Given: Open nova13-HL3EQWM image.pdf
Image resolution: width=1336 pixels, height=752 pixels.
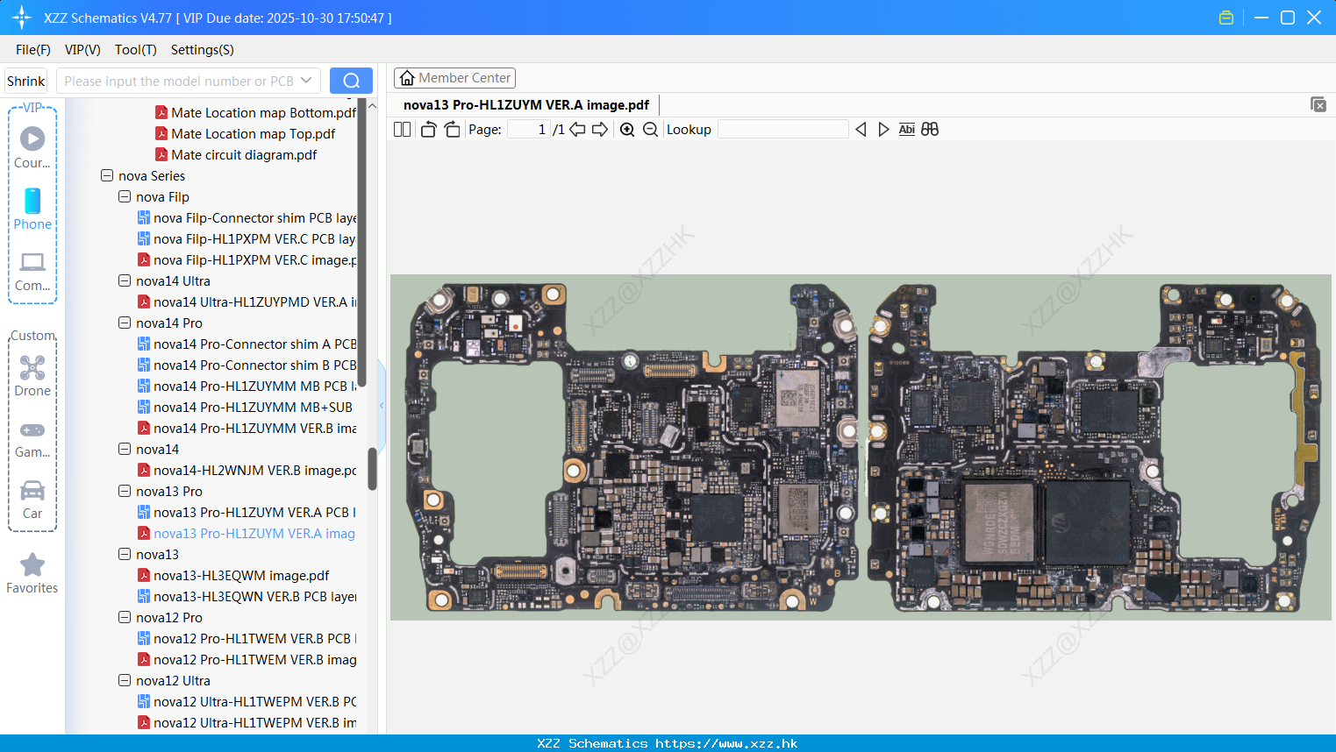Looking at the screenshot, I should coord(233,575).
